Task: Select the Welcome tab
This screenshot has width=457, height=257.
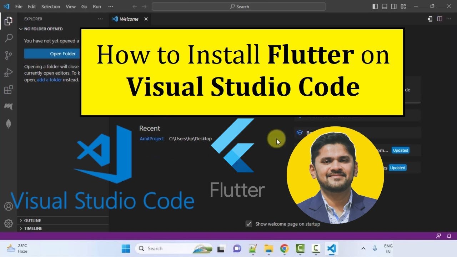Action: 130,19
